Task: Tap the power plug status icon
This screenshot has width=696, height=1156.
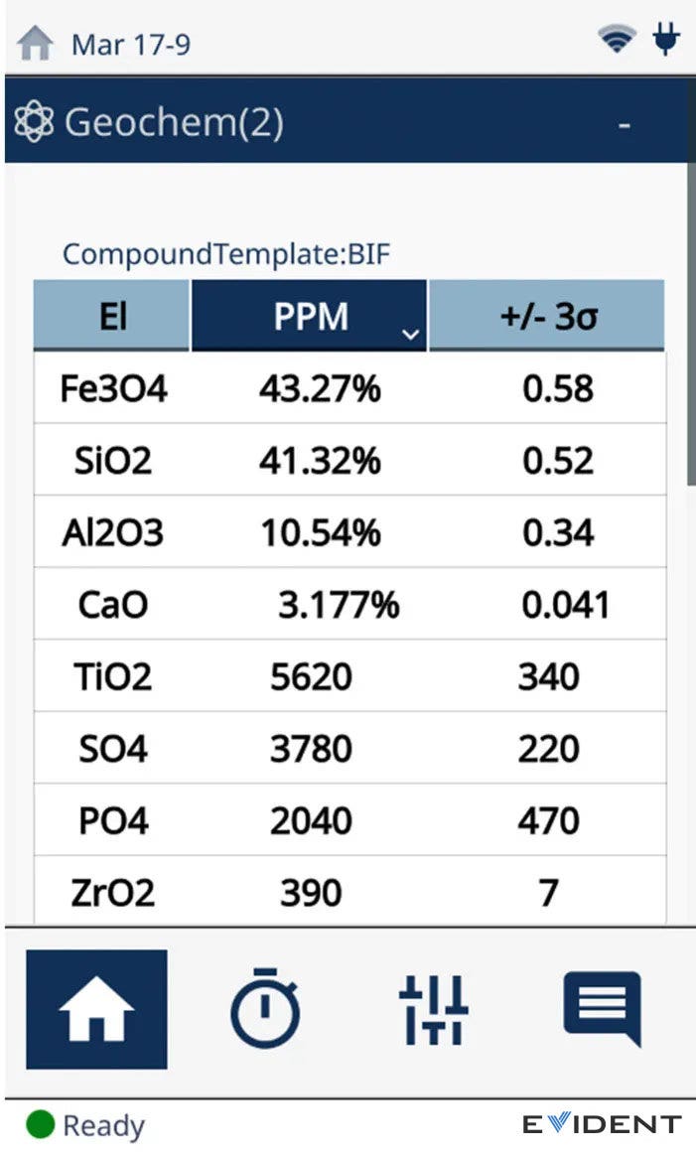Action: coord(666,40)
